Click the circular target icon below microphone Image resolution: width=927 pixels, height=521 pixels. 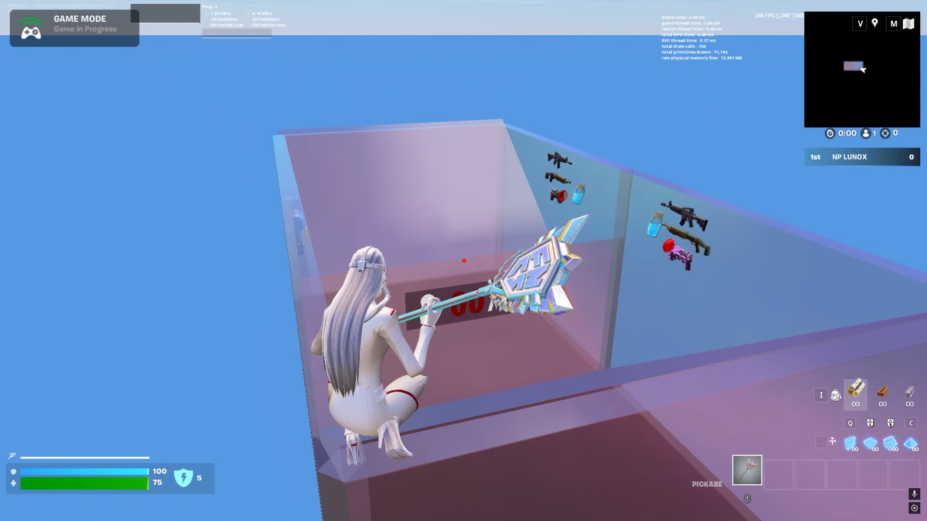[914, 508]
